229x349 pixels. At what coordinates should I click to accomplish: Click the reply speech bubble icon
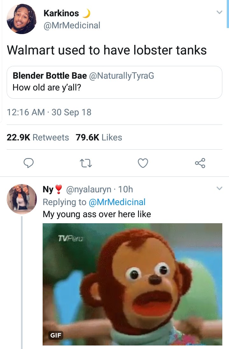(29, 163)
